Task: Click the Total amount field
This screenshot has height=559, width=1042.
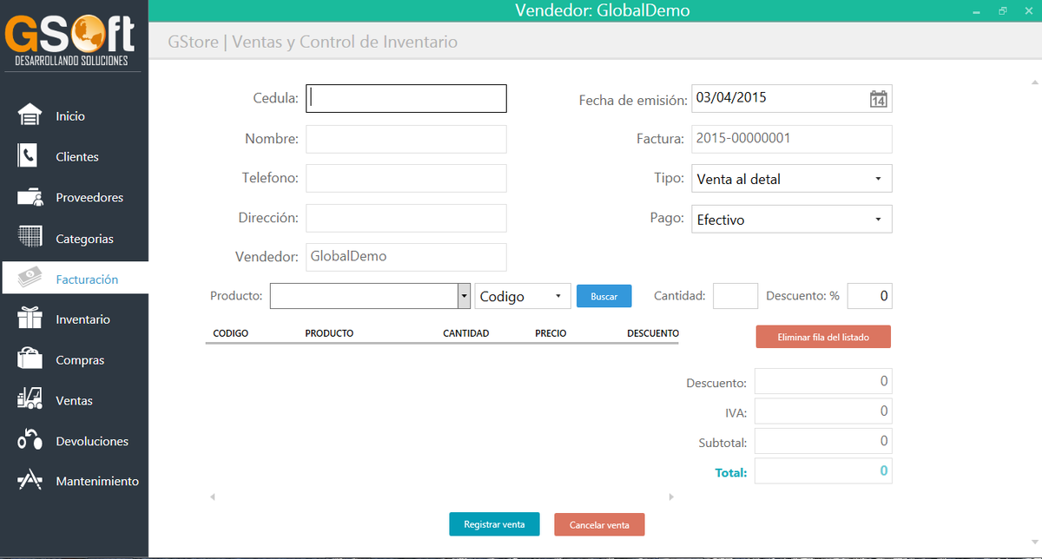Action: point(823,471)
